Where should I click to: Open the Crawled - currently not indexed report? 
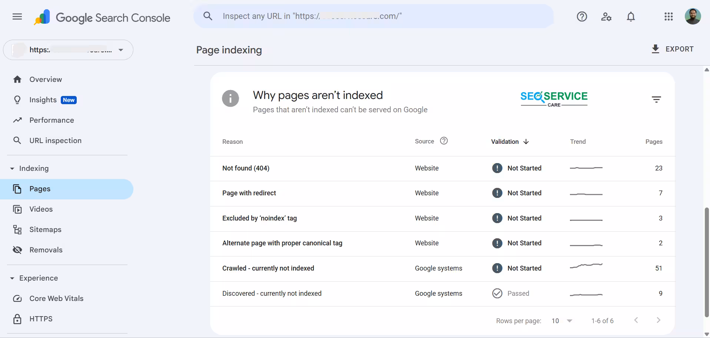click(x=268, y=268)
